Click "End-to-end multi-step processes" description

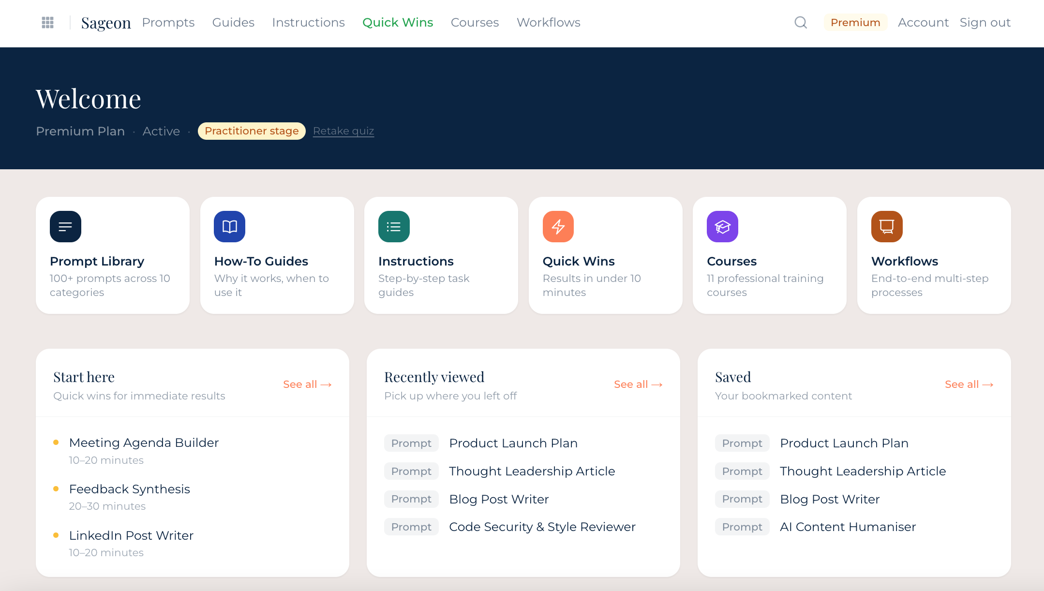click(x=930, y=285)
